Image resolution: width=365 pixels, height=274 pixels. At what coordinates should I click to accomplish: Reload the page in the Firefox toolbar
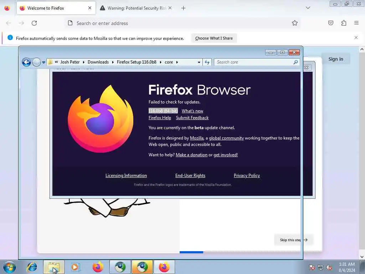click(34, 23)
